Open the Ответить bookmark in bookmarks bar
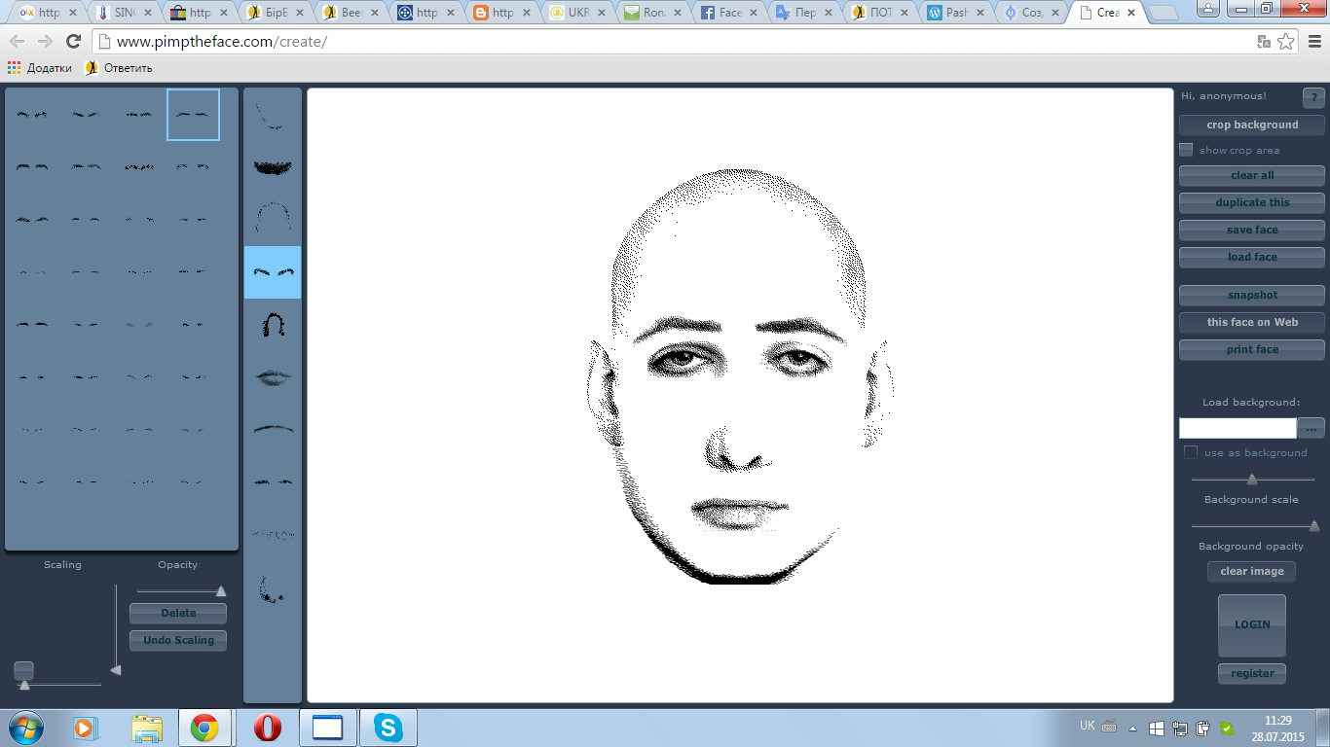The width and height of the screenshot is (1330, 747). coord(119,68)
